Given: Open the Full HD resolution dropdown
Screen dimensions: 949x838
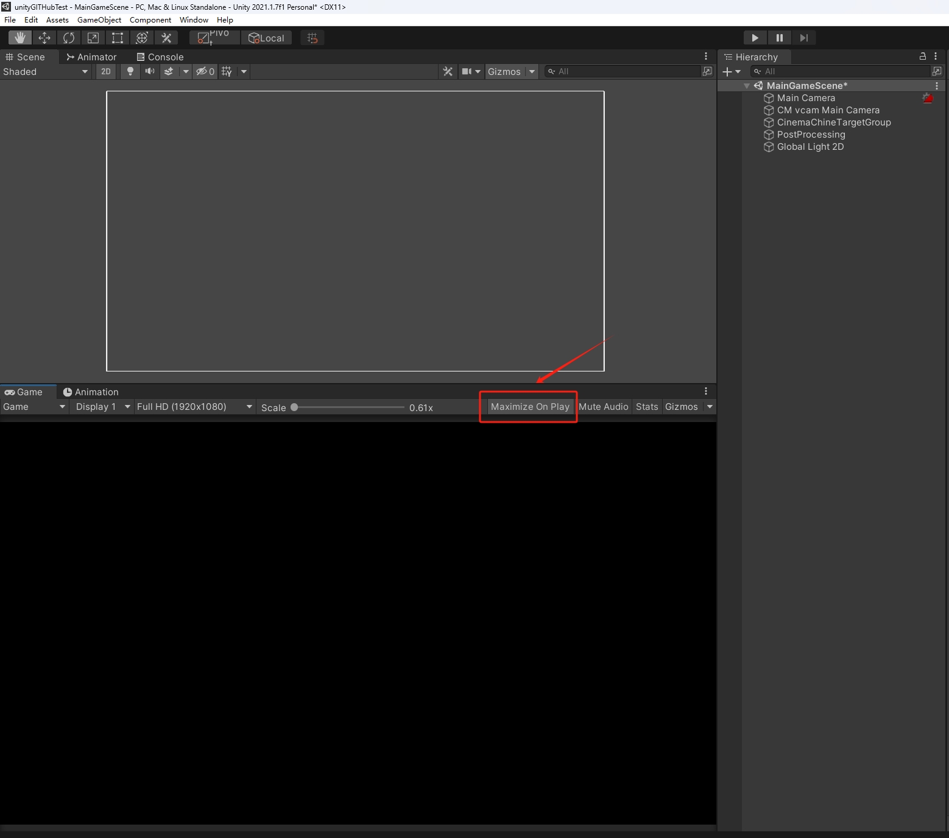Looking at the screenshot, I should [x=195, y=407].
